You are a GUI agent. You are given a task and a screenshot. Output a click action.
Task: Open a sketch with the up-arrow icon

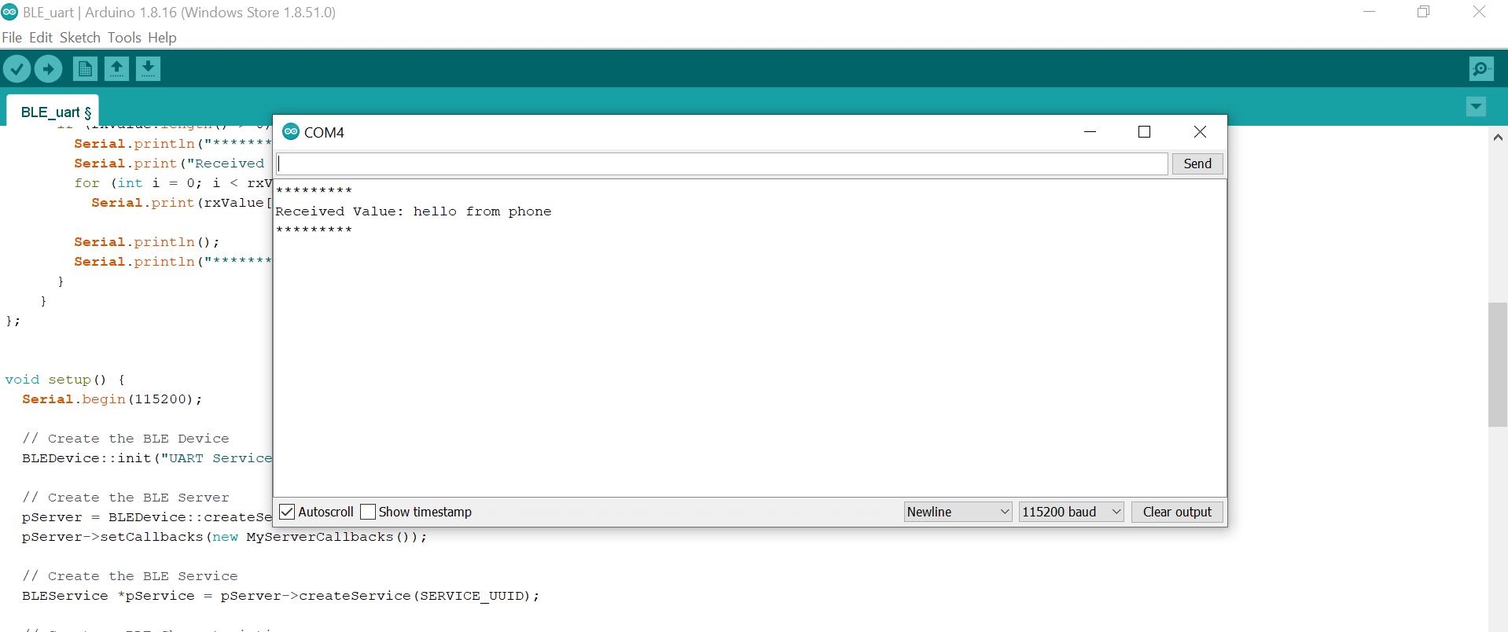coord(116,69)
